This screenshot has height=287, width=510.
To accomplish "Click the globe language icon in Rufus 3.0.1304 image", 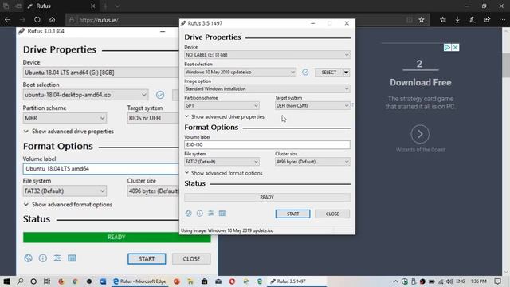I will tap(29, 258).
